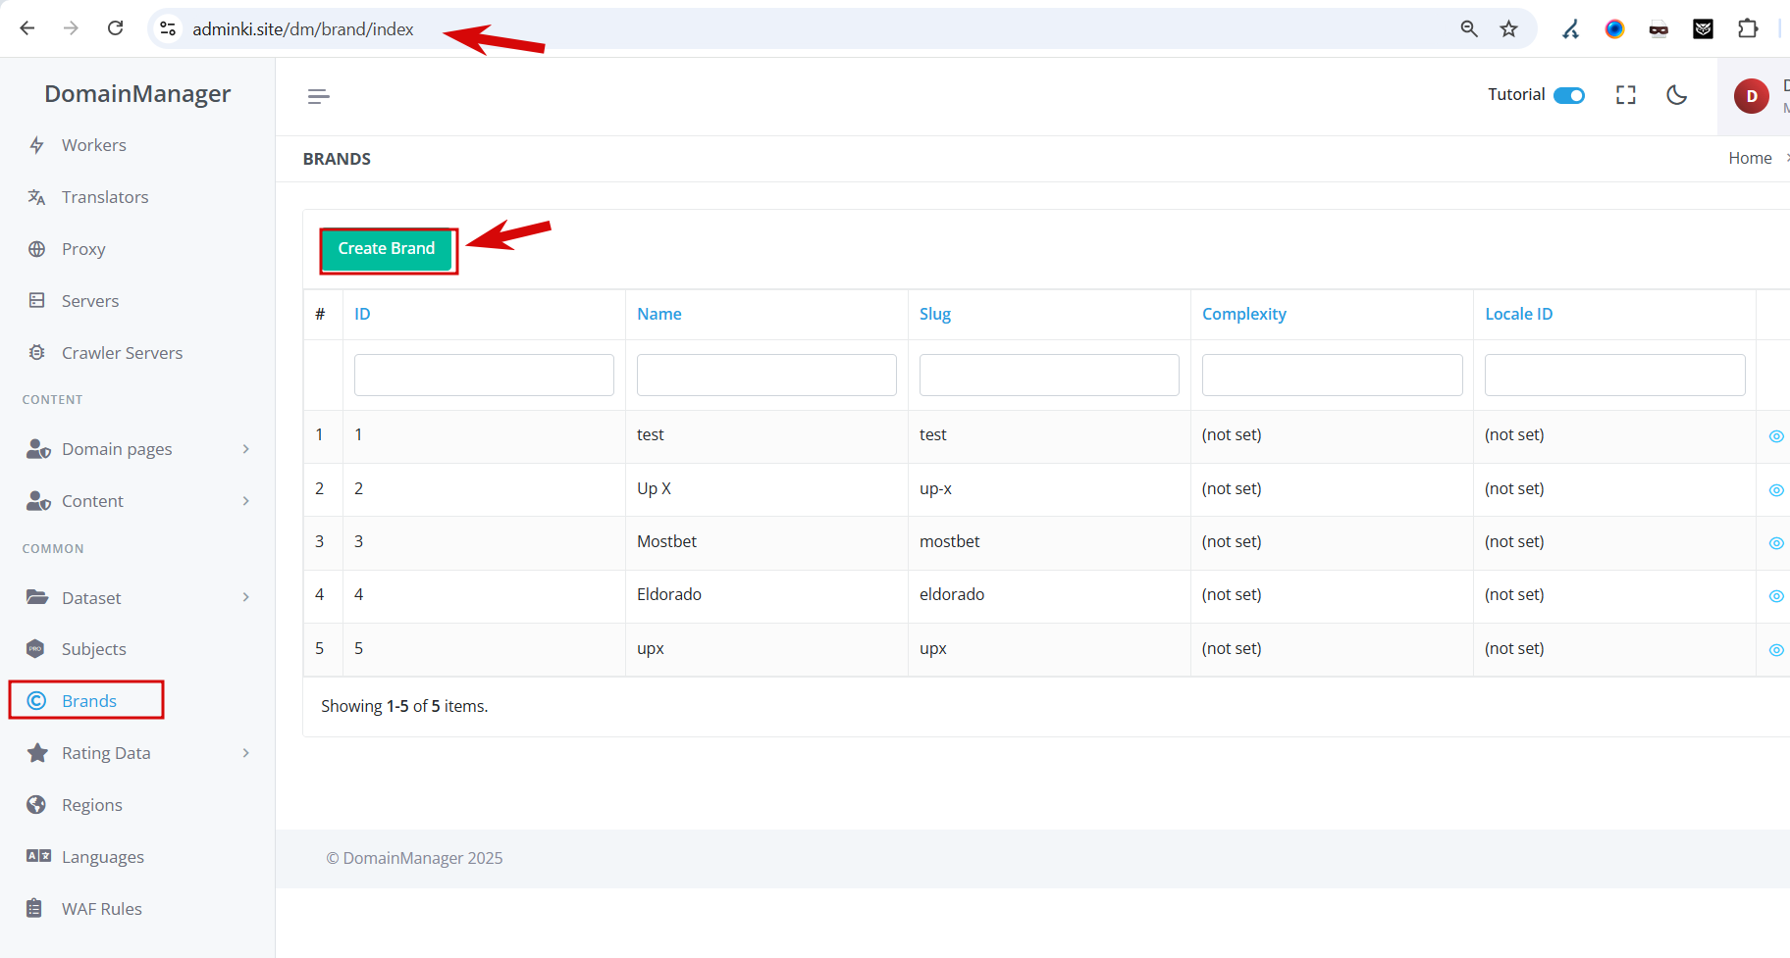Image resolution: width=1790 pixels, height=958 pixels.
Task: View the test brand via eye icon
Action: coord(1776,436)
